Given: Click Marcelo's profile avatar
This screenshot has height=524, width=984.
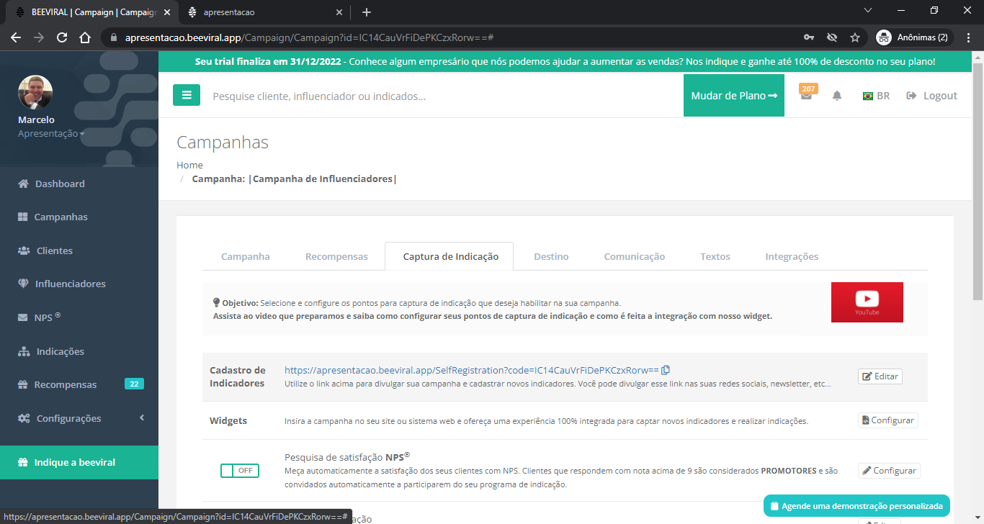Looking at the screenshot, I should pyautogui.click(x=35, y=92).
